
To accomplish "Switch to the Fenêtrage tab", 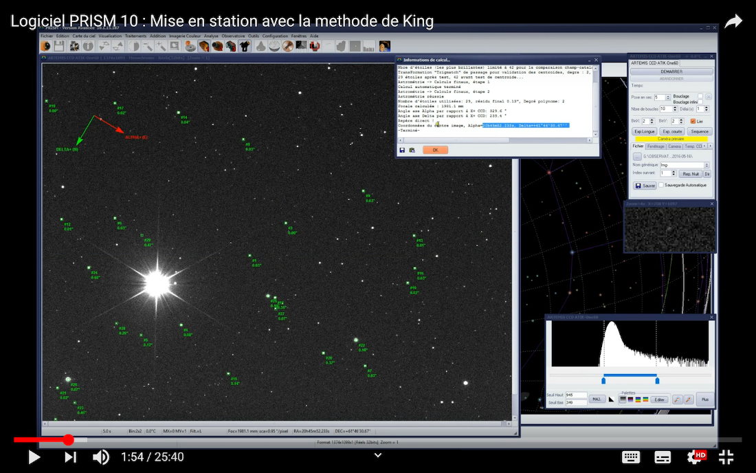I will point(656,146).
